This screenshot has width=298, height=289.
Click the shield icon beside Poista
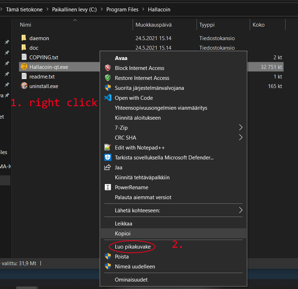108,256
